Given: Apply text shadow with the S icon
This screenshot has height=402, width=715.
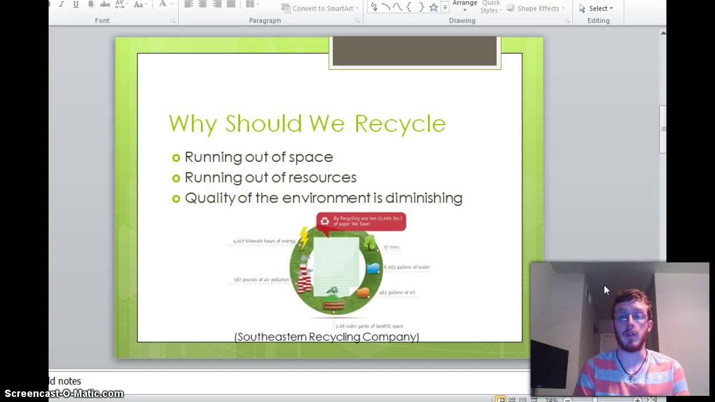Looking at the screenshot, I should [90, 4].
